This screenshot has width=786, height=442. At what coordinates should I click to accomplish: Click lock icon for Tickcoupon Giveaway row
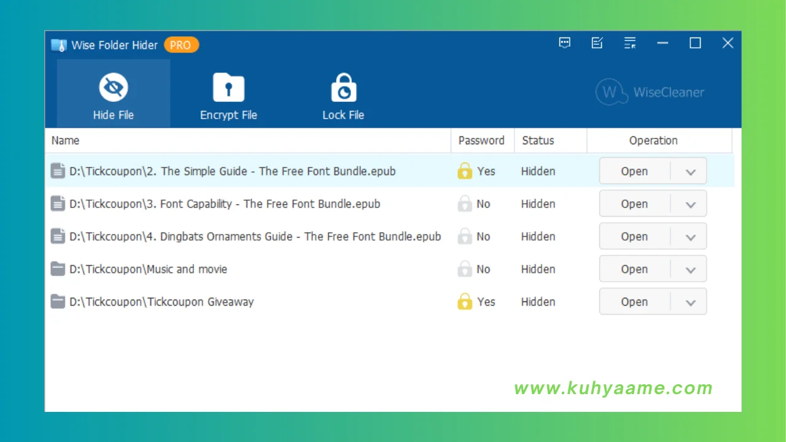[465, 301]
